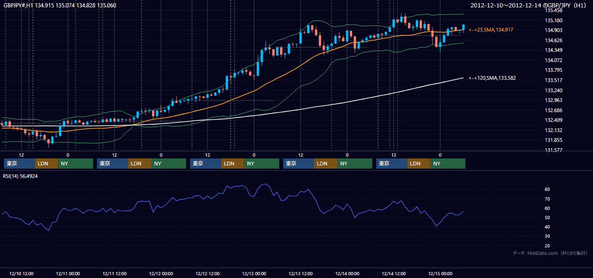Click price axis value 134.072
593x278 pixels.
pos(554,60)
